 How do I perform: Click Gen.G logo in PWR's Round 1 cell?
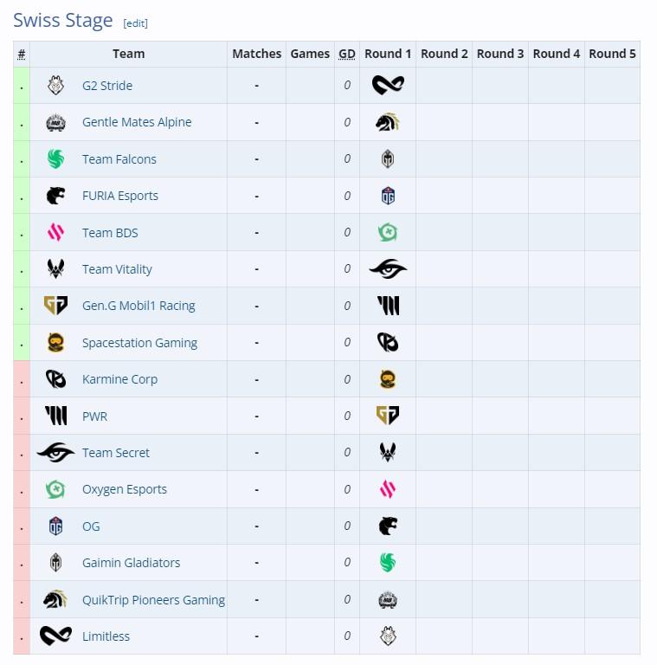[388, 416]
